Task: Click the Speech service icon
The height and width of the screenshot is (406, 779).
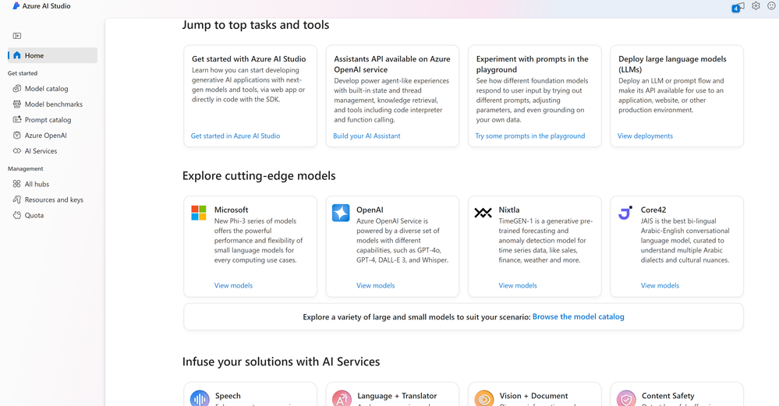Action: pos(200,398)
